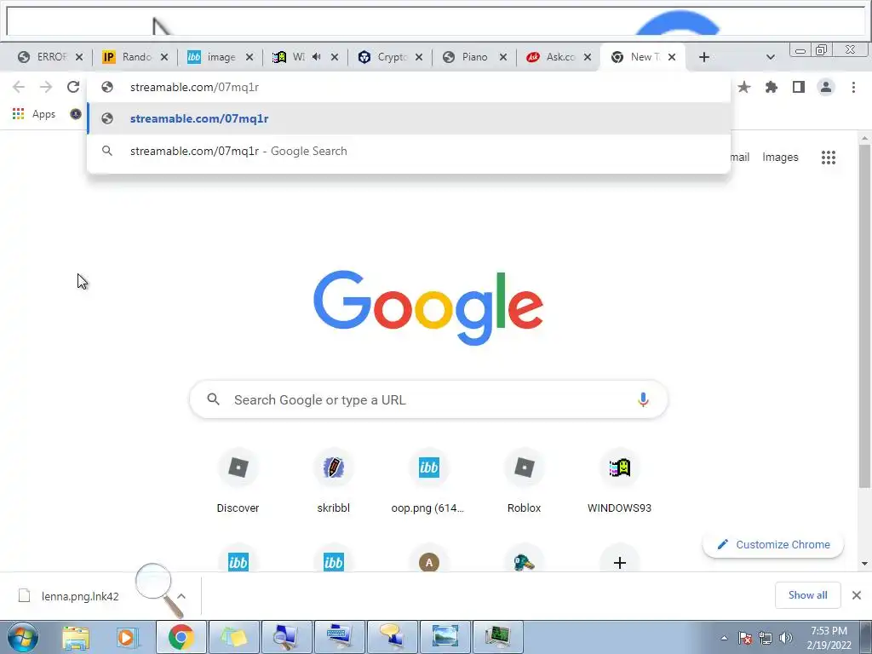
Task: Click the Customize Chrome button
Action: point(773,544)
